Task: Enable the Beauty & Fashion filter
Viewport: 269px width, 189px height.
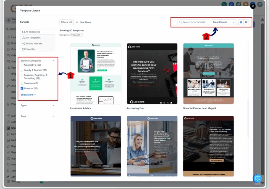Action: [x=22, y=69]
